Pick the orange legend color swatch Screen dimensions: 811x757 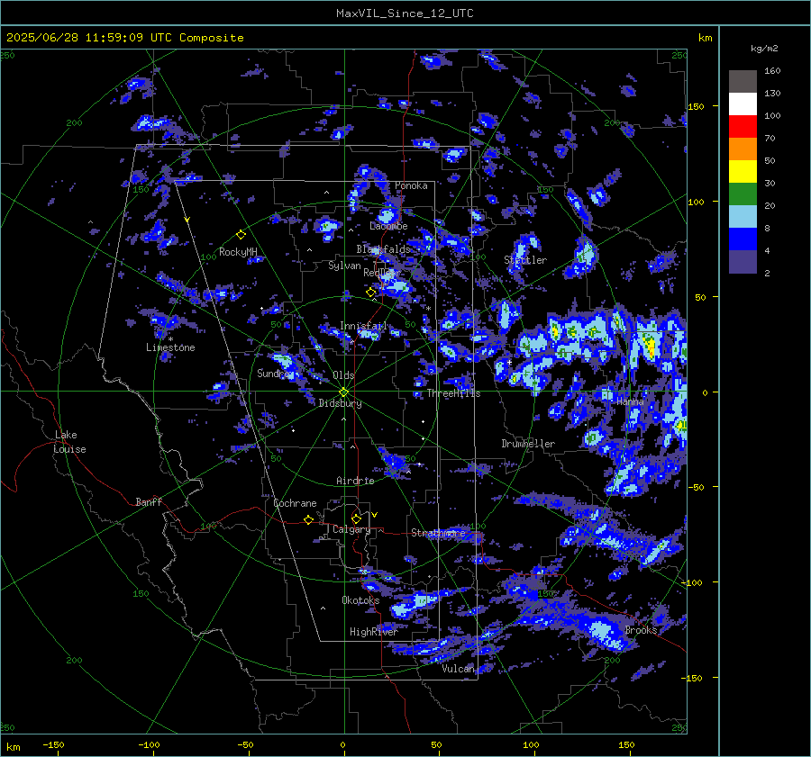click(x=743, y=149)
